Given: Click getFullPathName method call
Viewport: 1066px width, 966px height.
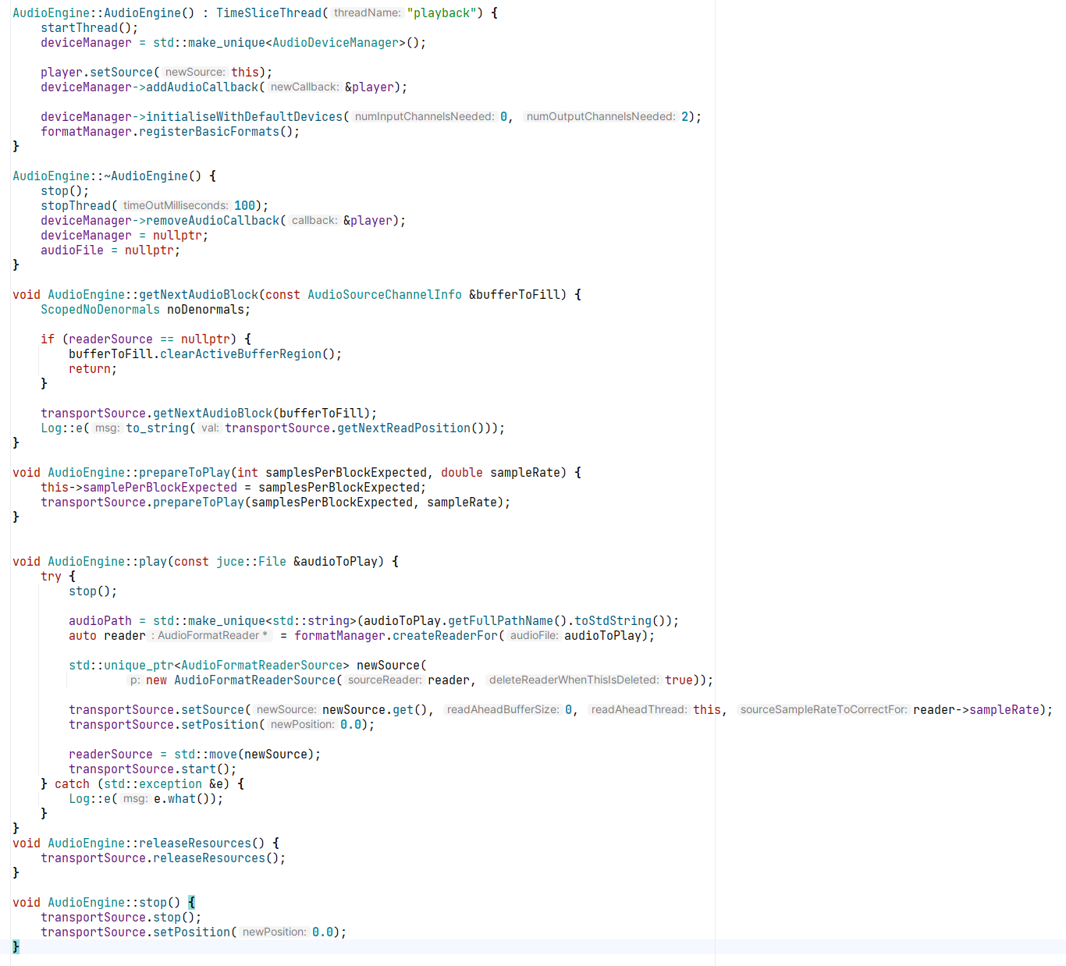Looking at the screenshot, I should [x=500, y=621].
